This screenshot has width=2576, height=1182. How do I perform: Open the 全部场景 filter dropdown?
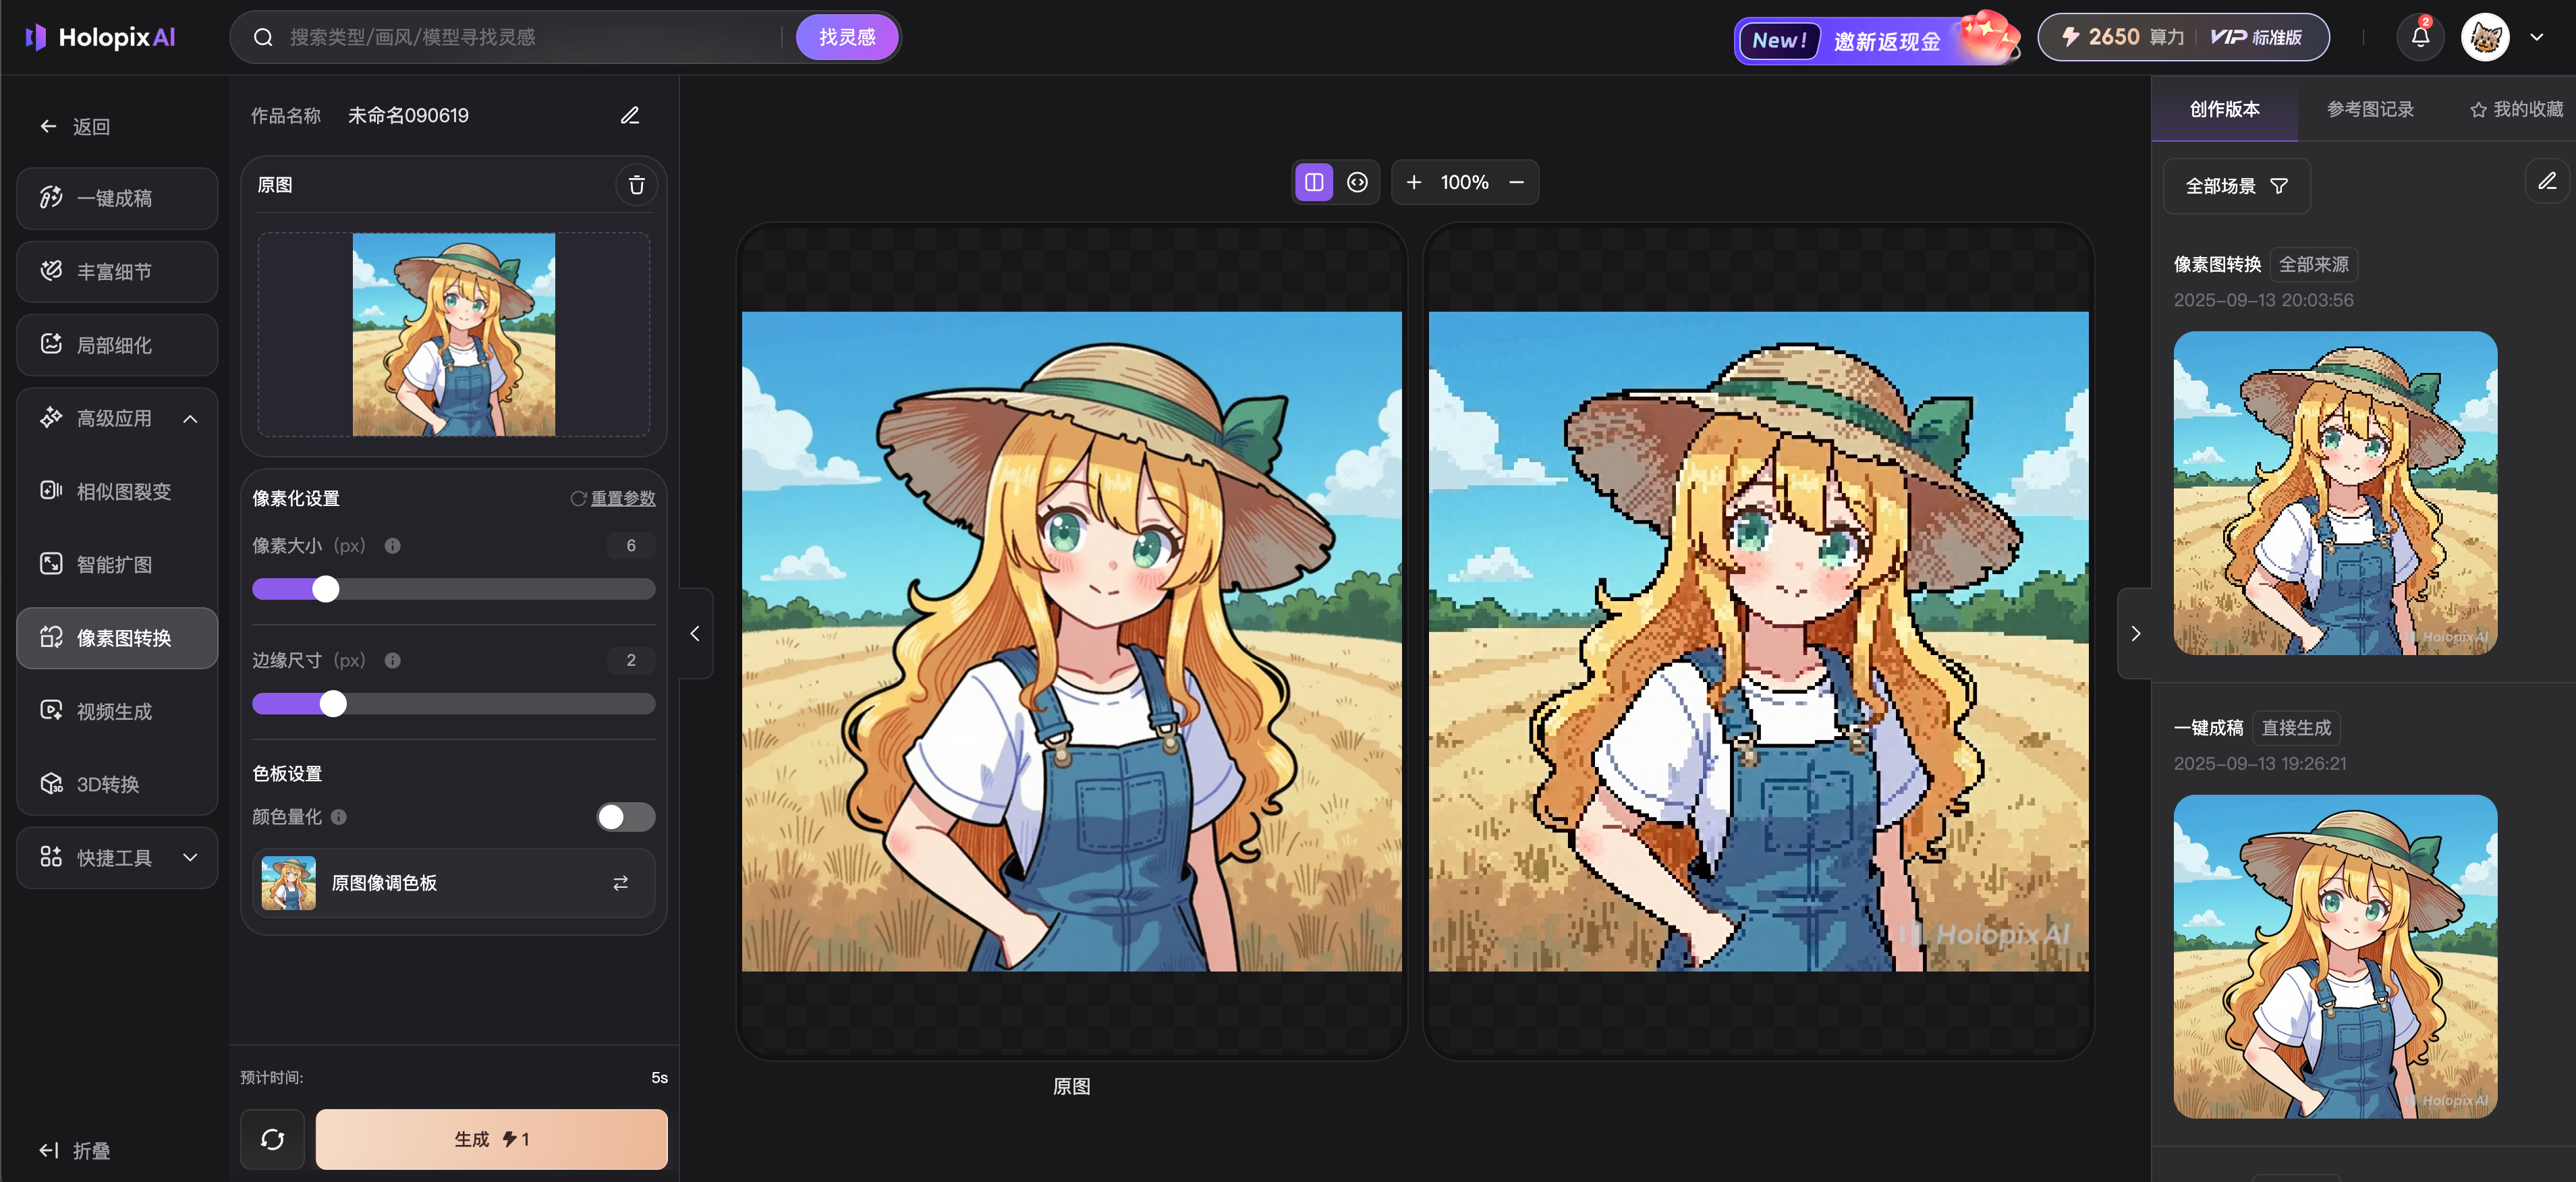[2236, 186]
